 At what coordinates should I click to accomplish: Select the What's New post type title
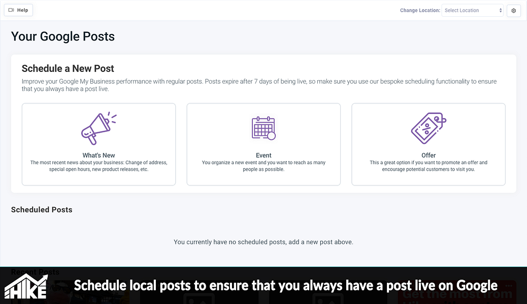(x=99, y=156)
